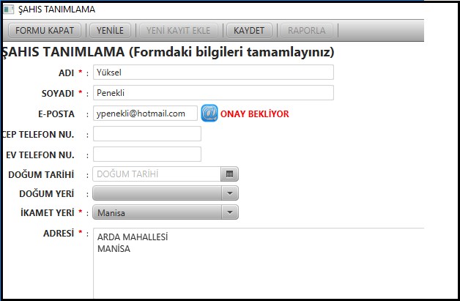This screenshot has width=460, height=301.
Task: Open the birth date calendar picker
Action: click(229, 174)
